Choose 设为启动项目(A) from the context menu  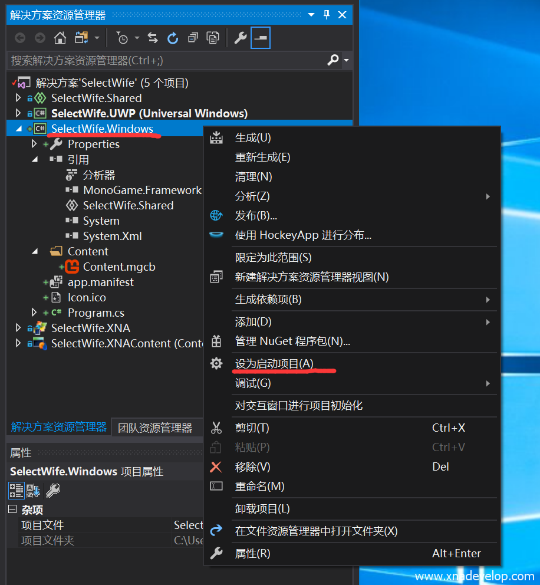tap(274, 364)
